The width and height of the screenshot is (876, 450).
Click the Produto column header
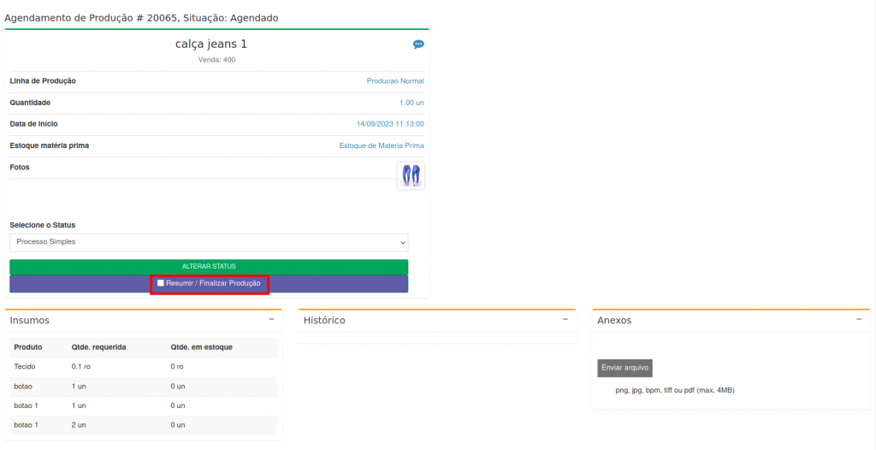tap(28, 347)
